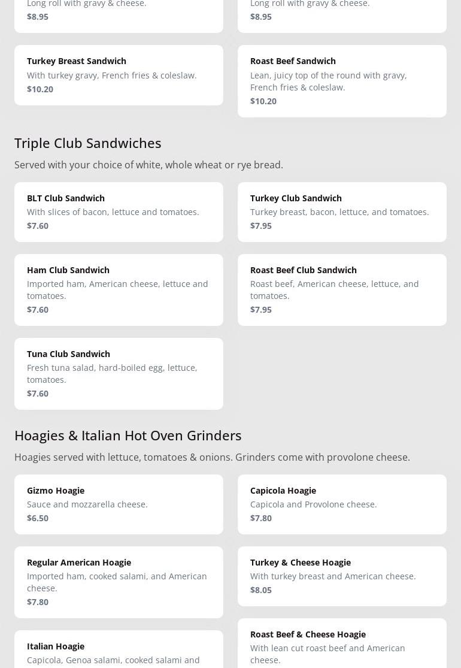The width and height of the screenshot is (461, 668).
Task: Select the Italian Hoagie item
Action: coord(119,650)
